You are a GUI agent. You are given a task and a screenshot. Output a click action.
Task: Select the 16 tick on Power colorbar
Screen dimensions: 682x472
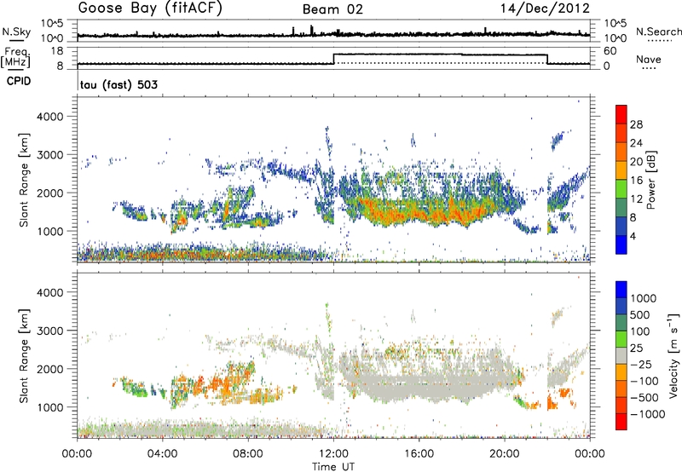(636, 181)
